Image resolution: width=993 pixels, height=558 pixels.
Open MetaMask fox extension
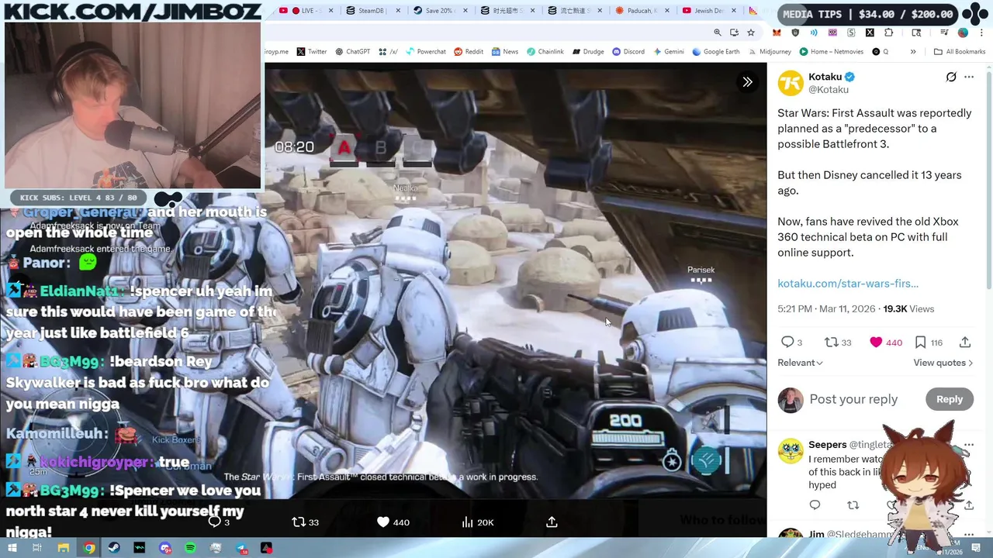coord(777,33)
